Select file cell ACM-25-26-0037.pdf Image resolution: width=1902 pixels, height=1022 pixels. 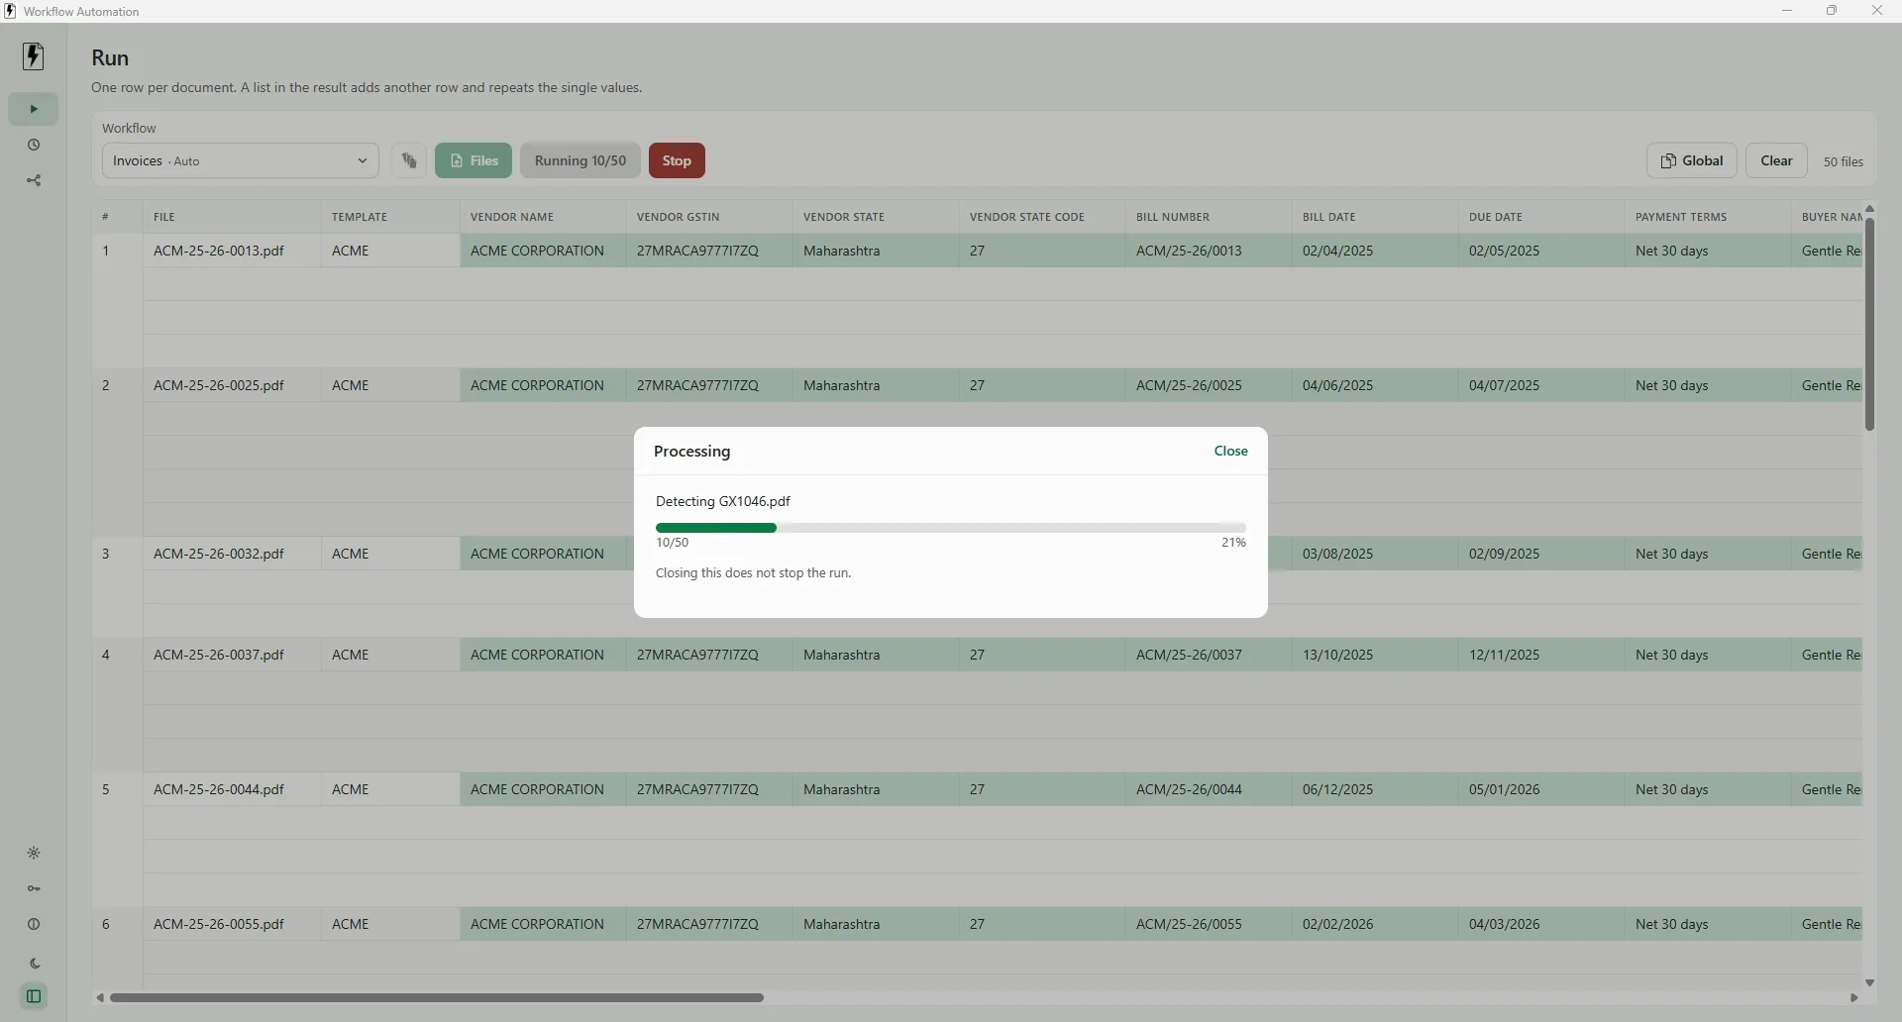point(232,655)
